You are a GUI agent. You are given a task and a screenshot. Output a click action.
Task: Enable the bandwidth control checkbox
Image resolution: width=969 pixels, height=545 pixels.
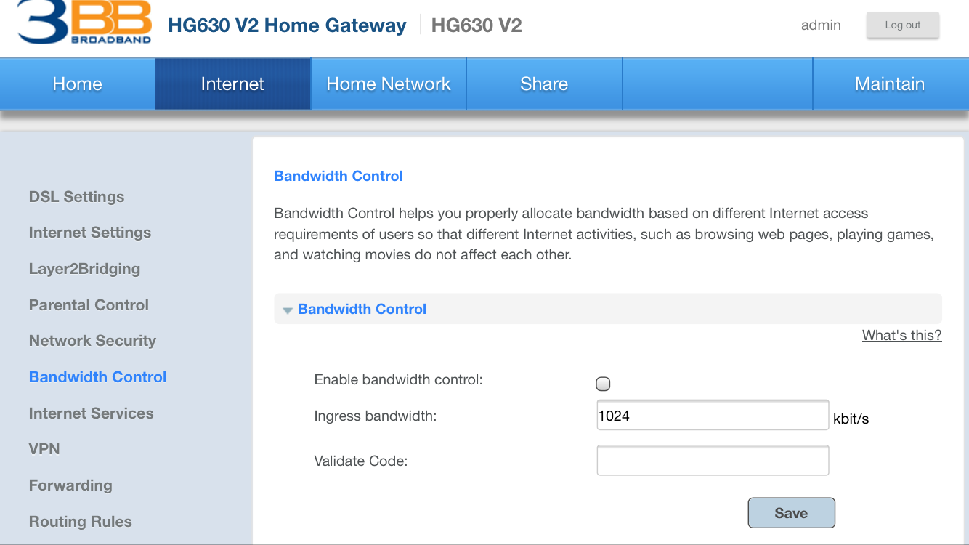click(x=603, y=384)
